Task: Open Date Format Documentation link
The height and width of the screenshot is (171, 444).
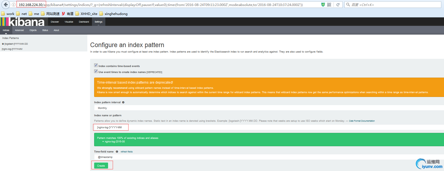Action: point(362,121)
